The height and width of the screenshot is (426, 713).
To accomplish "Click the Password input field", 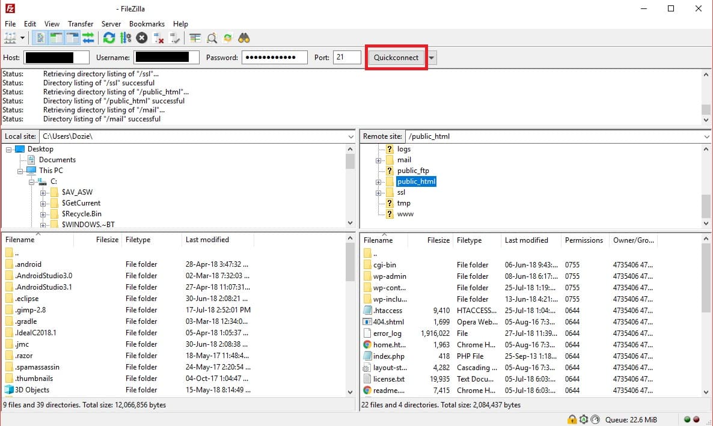I will (275, 57).
